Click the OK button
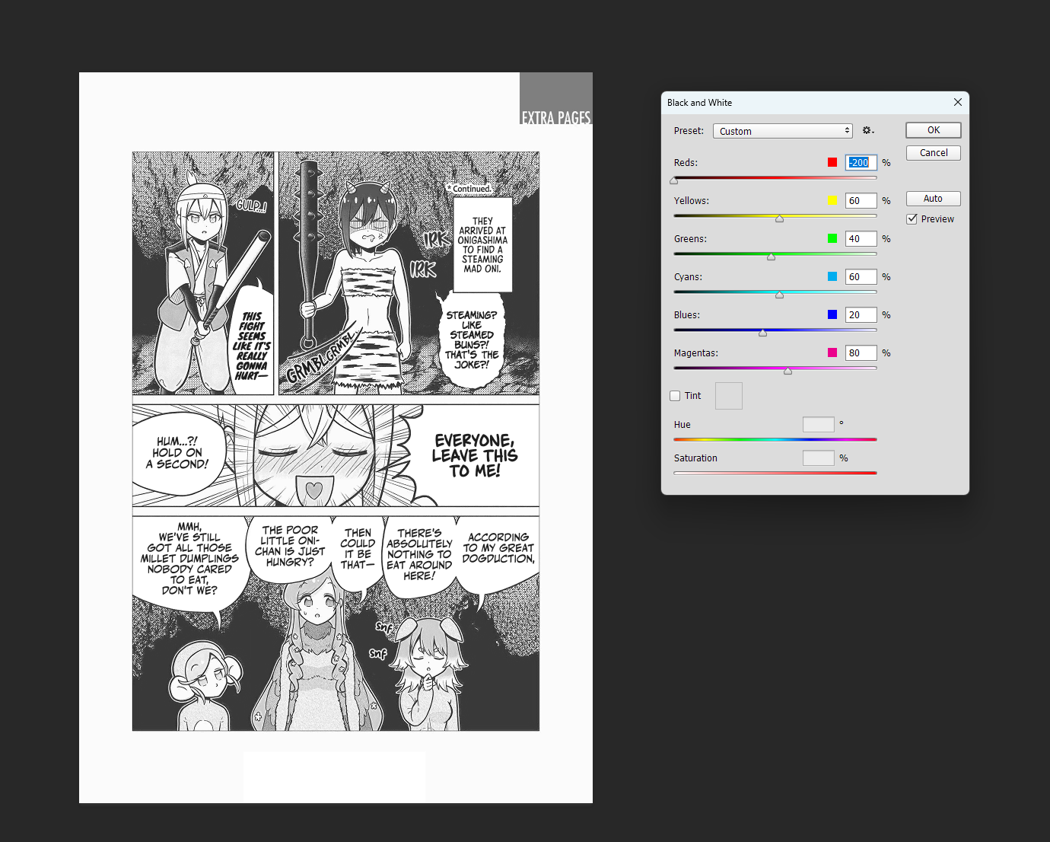This screenshot has width=1050, height=842. [934, 130]
